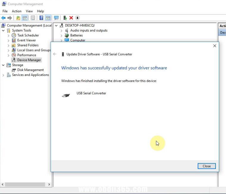Expand Task Scheduler chevron
Image resolution: width=226 pixels, height=194 pixels.
coord(9,36)
